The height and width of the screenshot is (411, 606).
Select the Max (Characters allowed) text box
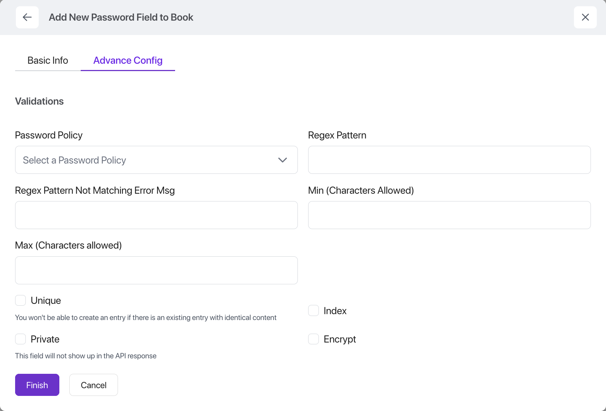pos(156,270)
